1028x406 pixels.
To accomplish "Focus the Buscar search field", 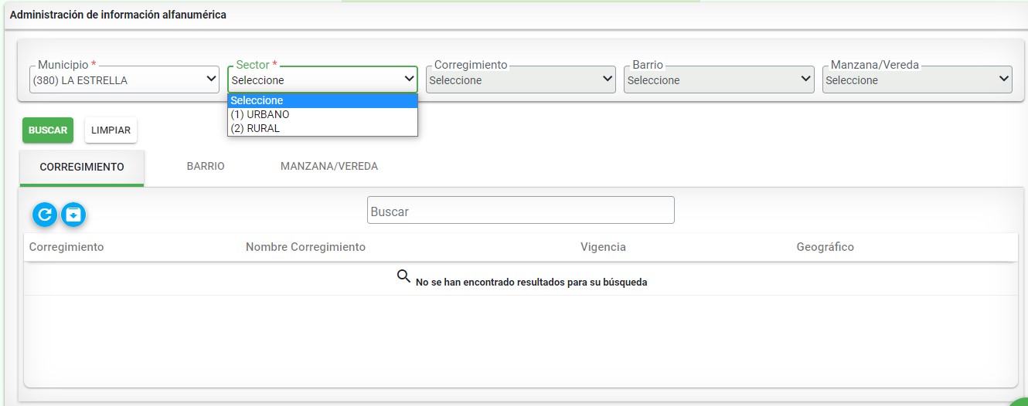I will pyautogui.click(x=521, y=210).
